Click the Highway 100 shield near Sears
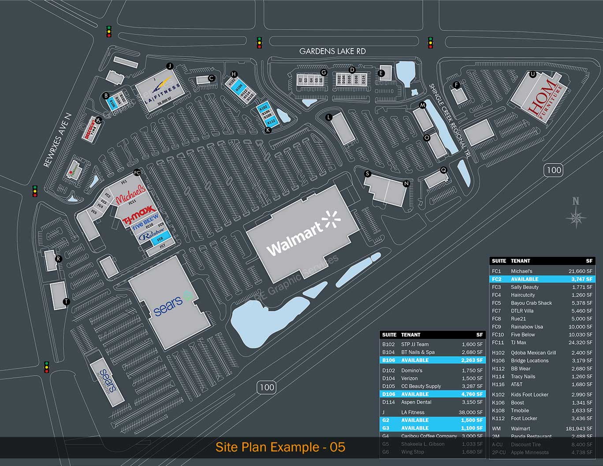 coord(266,387)
